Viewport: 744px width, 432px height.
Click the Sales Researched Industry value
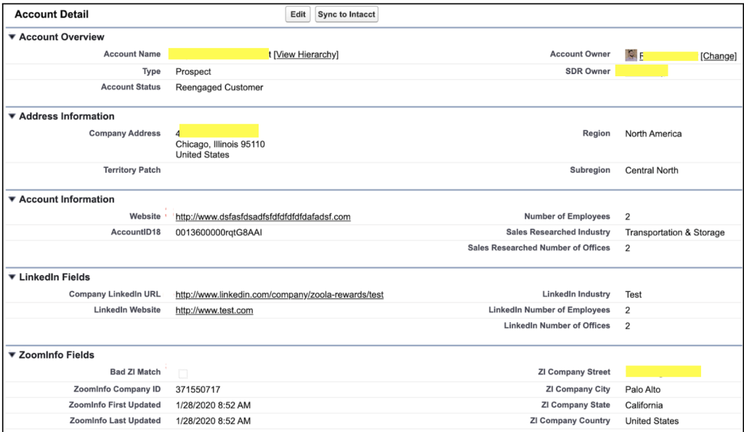coord(674,233)
